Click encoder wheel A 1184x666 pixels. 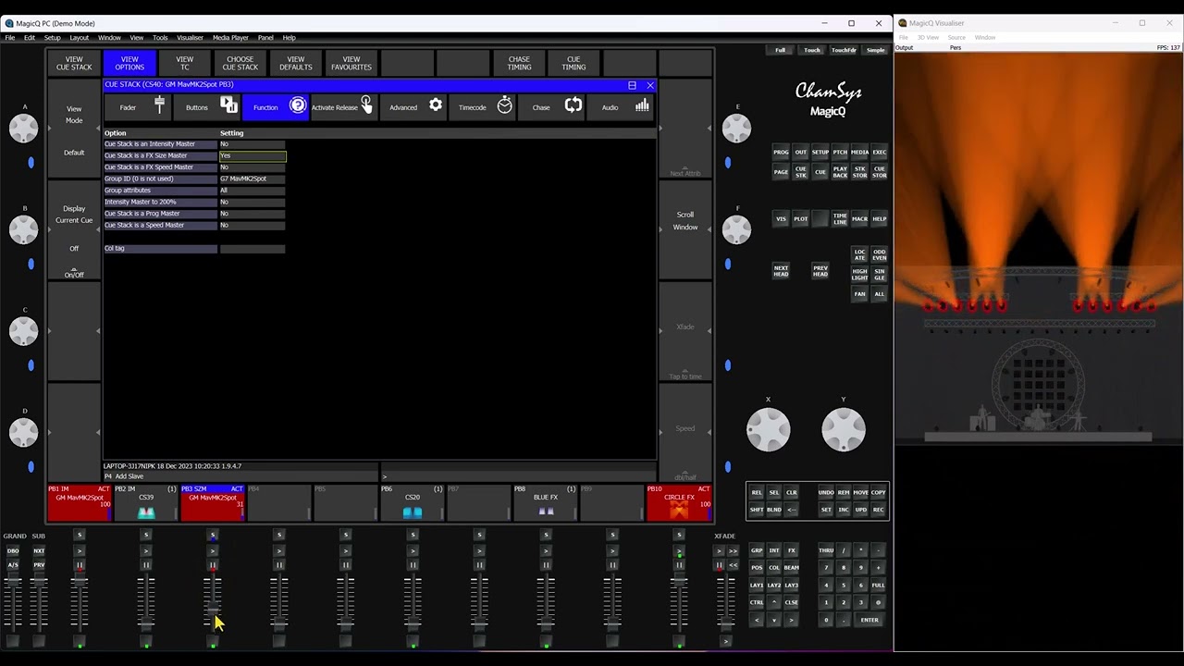tap(24, 128)
